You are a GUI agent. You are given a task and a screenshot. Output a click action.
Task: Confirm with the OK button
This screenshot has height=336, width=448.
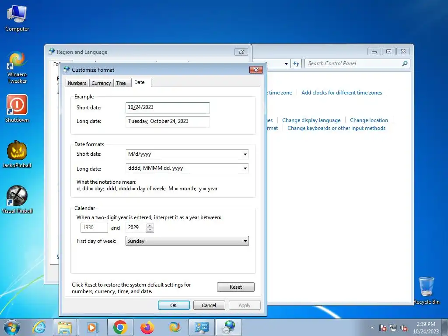(x=174, y=305)
